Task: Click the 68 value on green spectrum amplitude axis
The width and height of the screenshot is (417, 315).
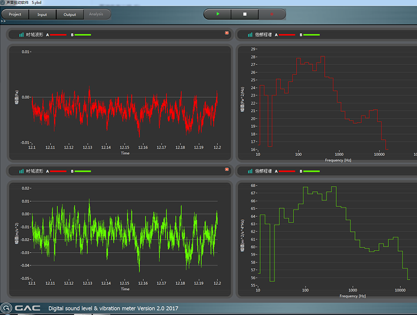Action: tap(253, 186)
